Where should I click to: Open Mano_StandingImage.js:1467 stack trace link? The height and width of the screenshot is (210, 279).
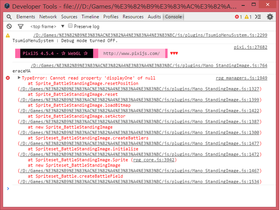139,171
